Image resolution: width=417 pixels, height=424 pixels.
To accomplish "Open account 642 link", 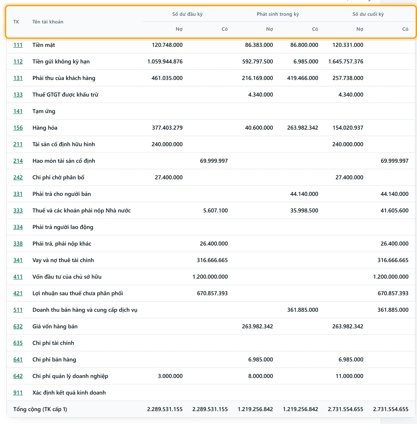I will click(x=18, y=376).
